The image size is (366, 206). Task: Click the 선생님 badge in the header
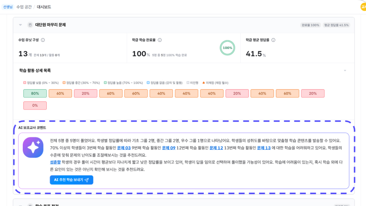(8, 7)
